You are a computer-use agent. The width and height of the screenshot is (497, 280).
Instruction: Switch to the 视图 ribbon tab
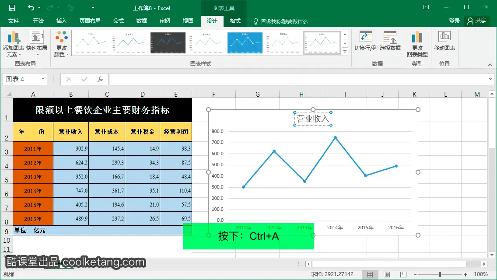(x=188, y=21)
